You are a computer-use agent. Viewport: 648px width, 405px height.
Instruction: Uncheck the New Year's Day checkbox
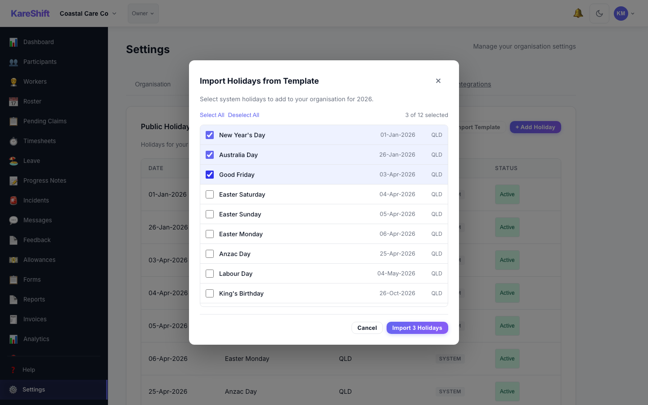[x=210, y=135]
